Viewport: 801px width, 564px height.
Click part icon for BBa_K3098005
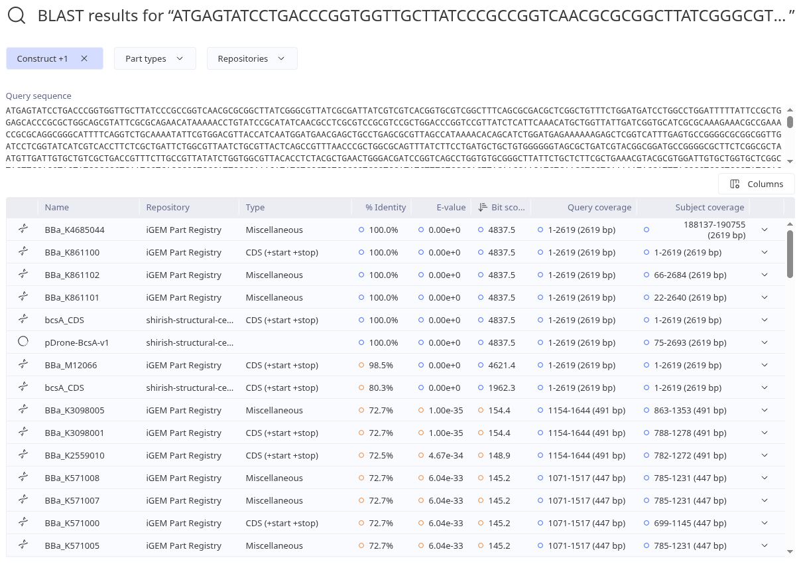(23, 410)
